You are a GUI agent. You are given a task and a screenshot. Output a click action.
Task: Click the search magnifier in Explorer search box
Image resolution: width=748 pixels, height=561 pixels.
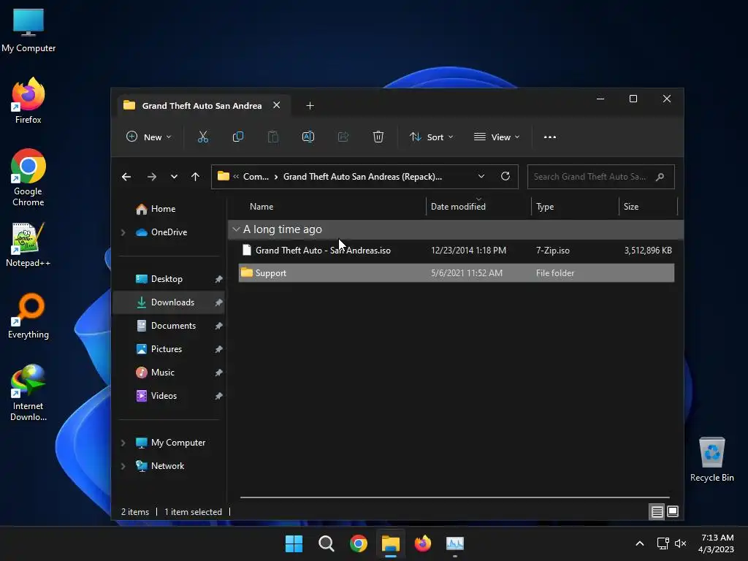coord(660,177)
